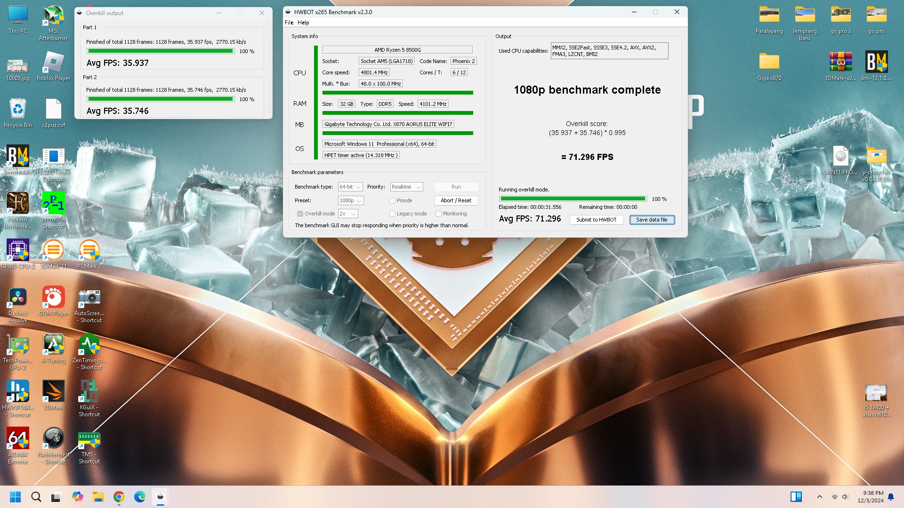This screenshot has width=904, height=508.
Task: Open File menu in HWBOT x265
Action: pyautogui.click(x=289, y=22)
